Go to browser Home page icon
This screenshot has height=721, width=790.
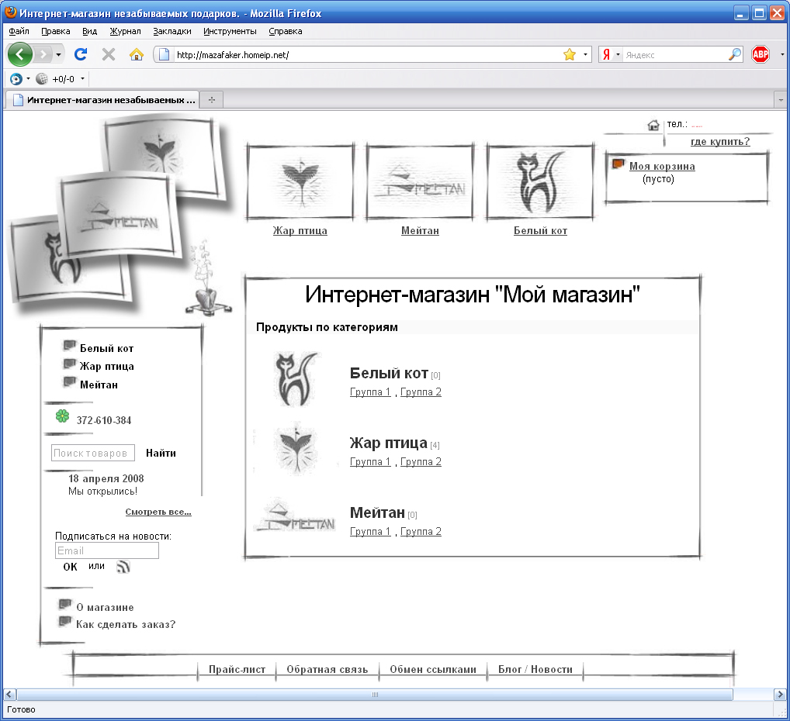click(137, 53)
